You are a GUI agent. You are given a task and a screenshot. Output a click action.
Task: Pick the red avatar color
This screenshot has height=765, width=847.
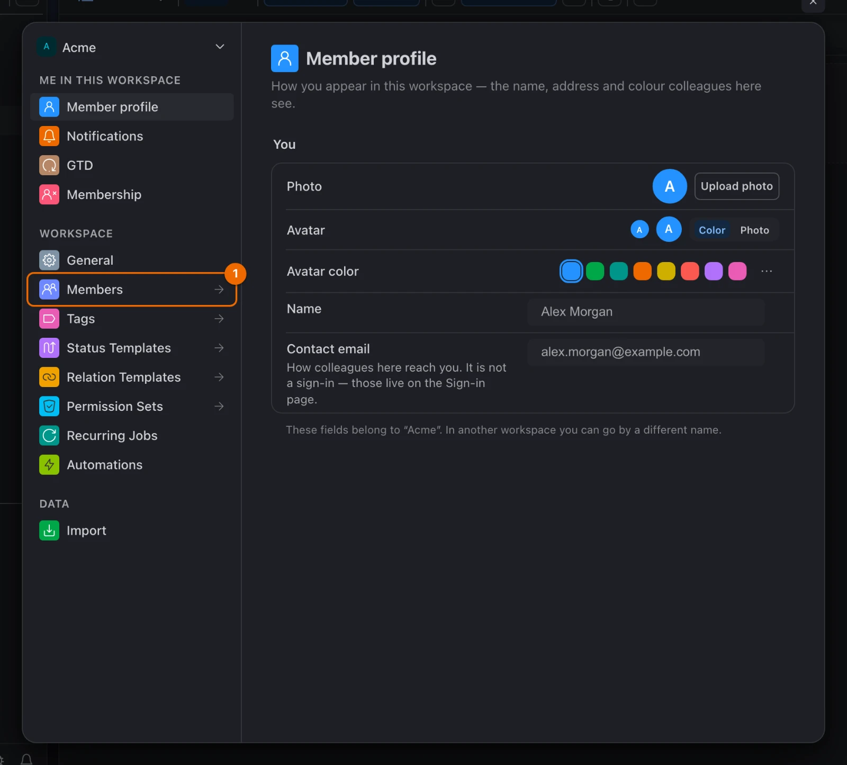pyautogui.click(x=690, y=271)
